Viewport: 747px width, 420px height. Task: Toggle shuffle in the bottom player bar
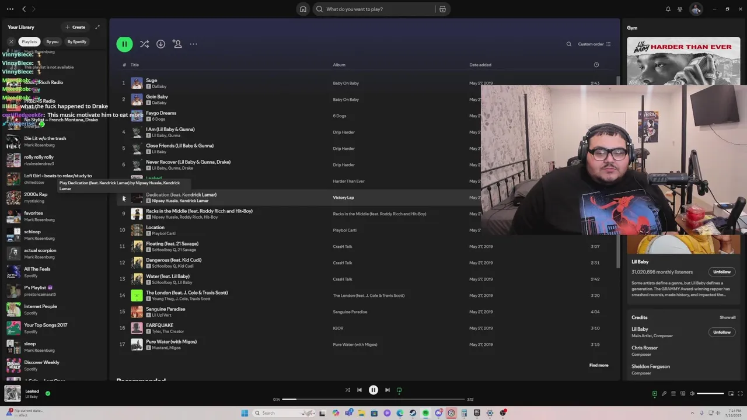point(347,390)
